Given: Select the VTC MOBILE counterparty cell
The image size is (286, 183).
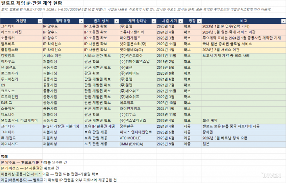Looking at the screenshot, I should pyautogui.click(x=137, y=138).
